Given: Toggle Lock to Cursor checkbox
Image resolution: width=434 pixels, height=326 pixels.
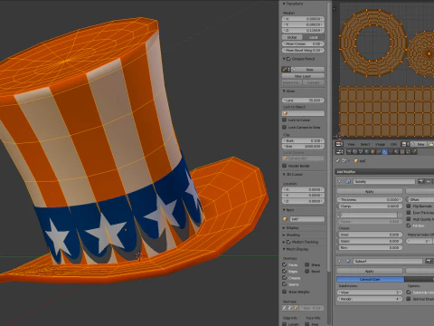Looking at the screenshot, I should [x=284, y=120].
